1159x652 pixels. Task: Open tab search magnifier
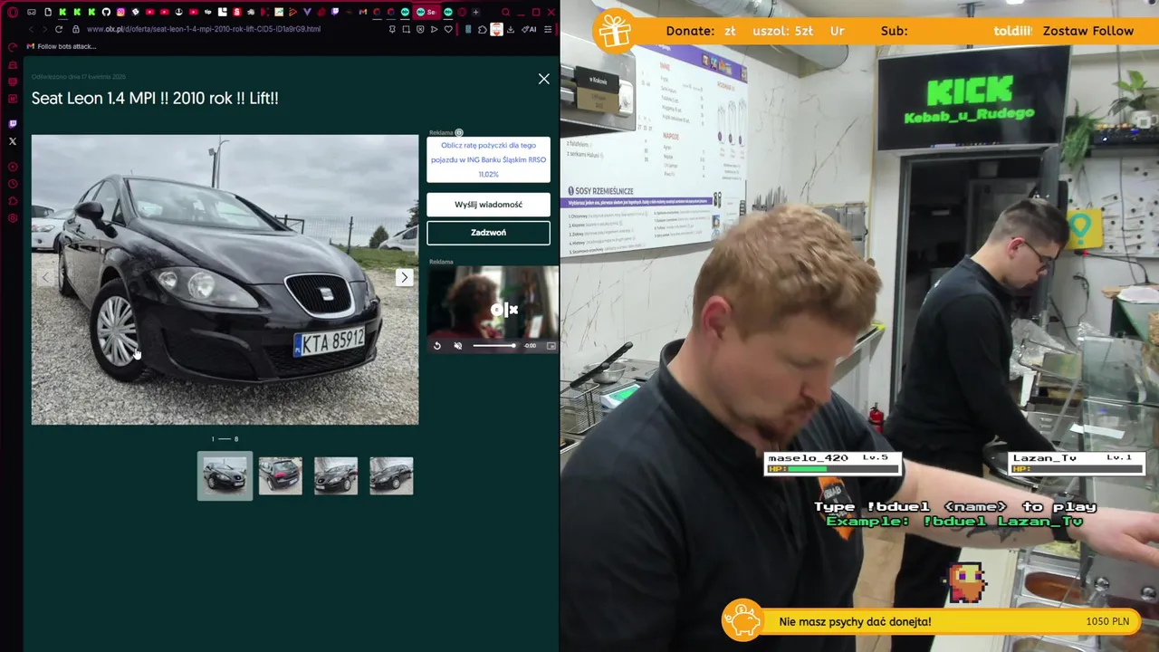pos(505,13)
